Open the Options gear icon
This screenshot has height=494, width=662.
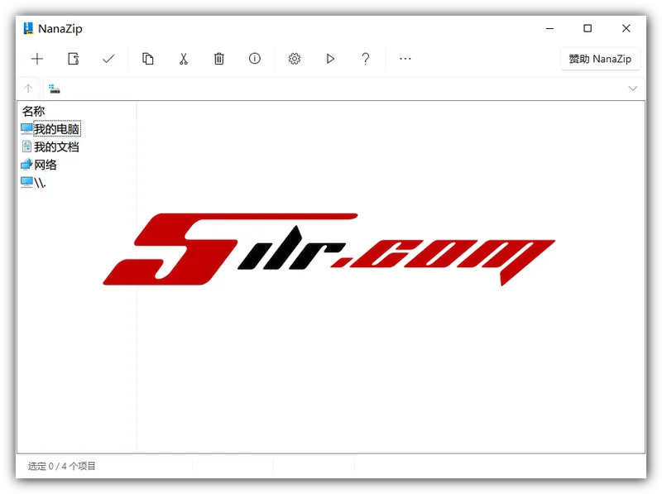[295, 59]
